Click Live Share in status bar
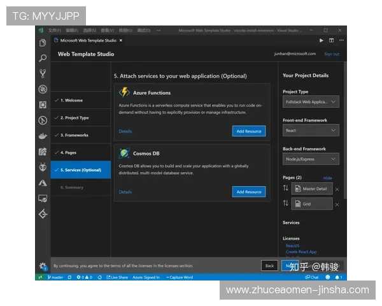The height and width of the screenshot is (306, 382). [117, 277]
